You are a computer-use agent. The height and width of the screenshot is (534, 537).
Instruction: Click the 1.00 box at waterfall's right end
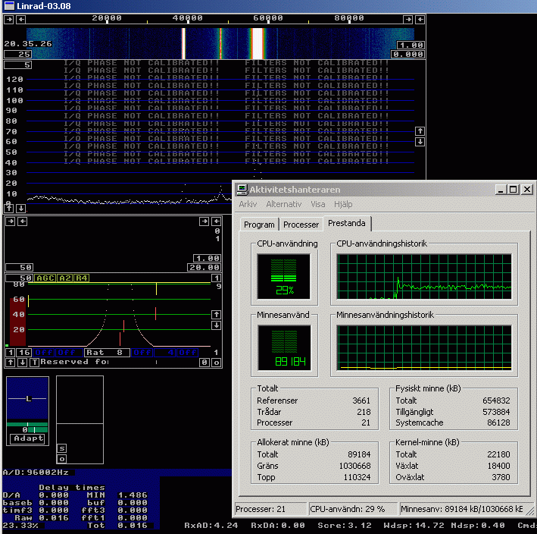411,45
